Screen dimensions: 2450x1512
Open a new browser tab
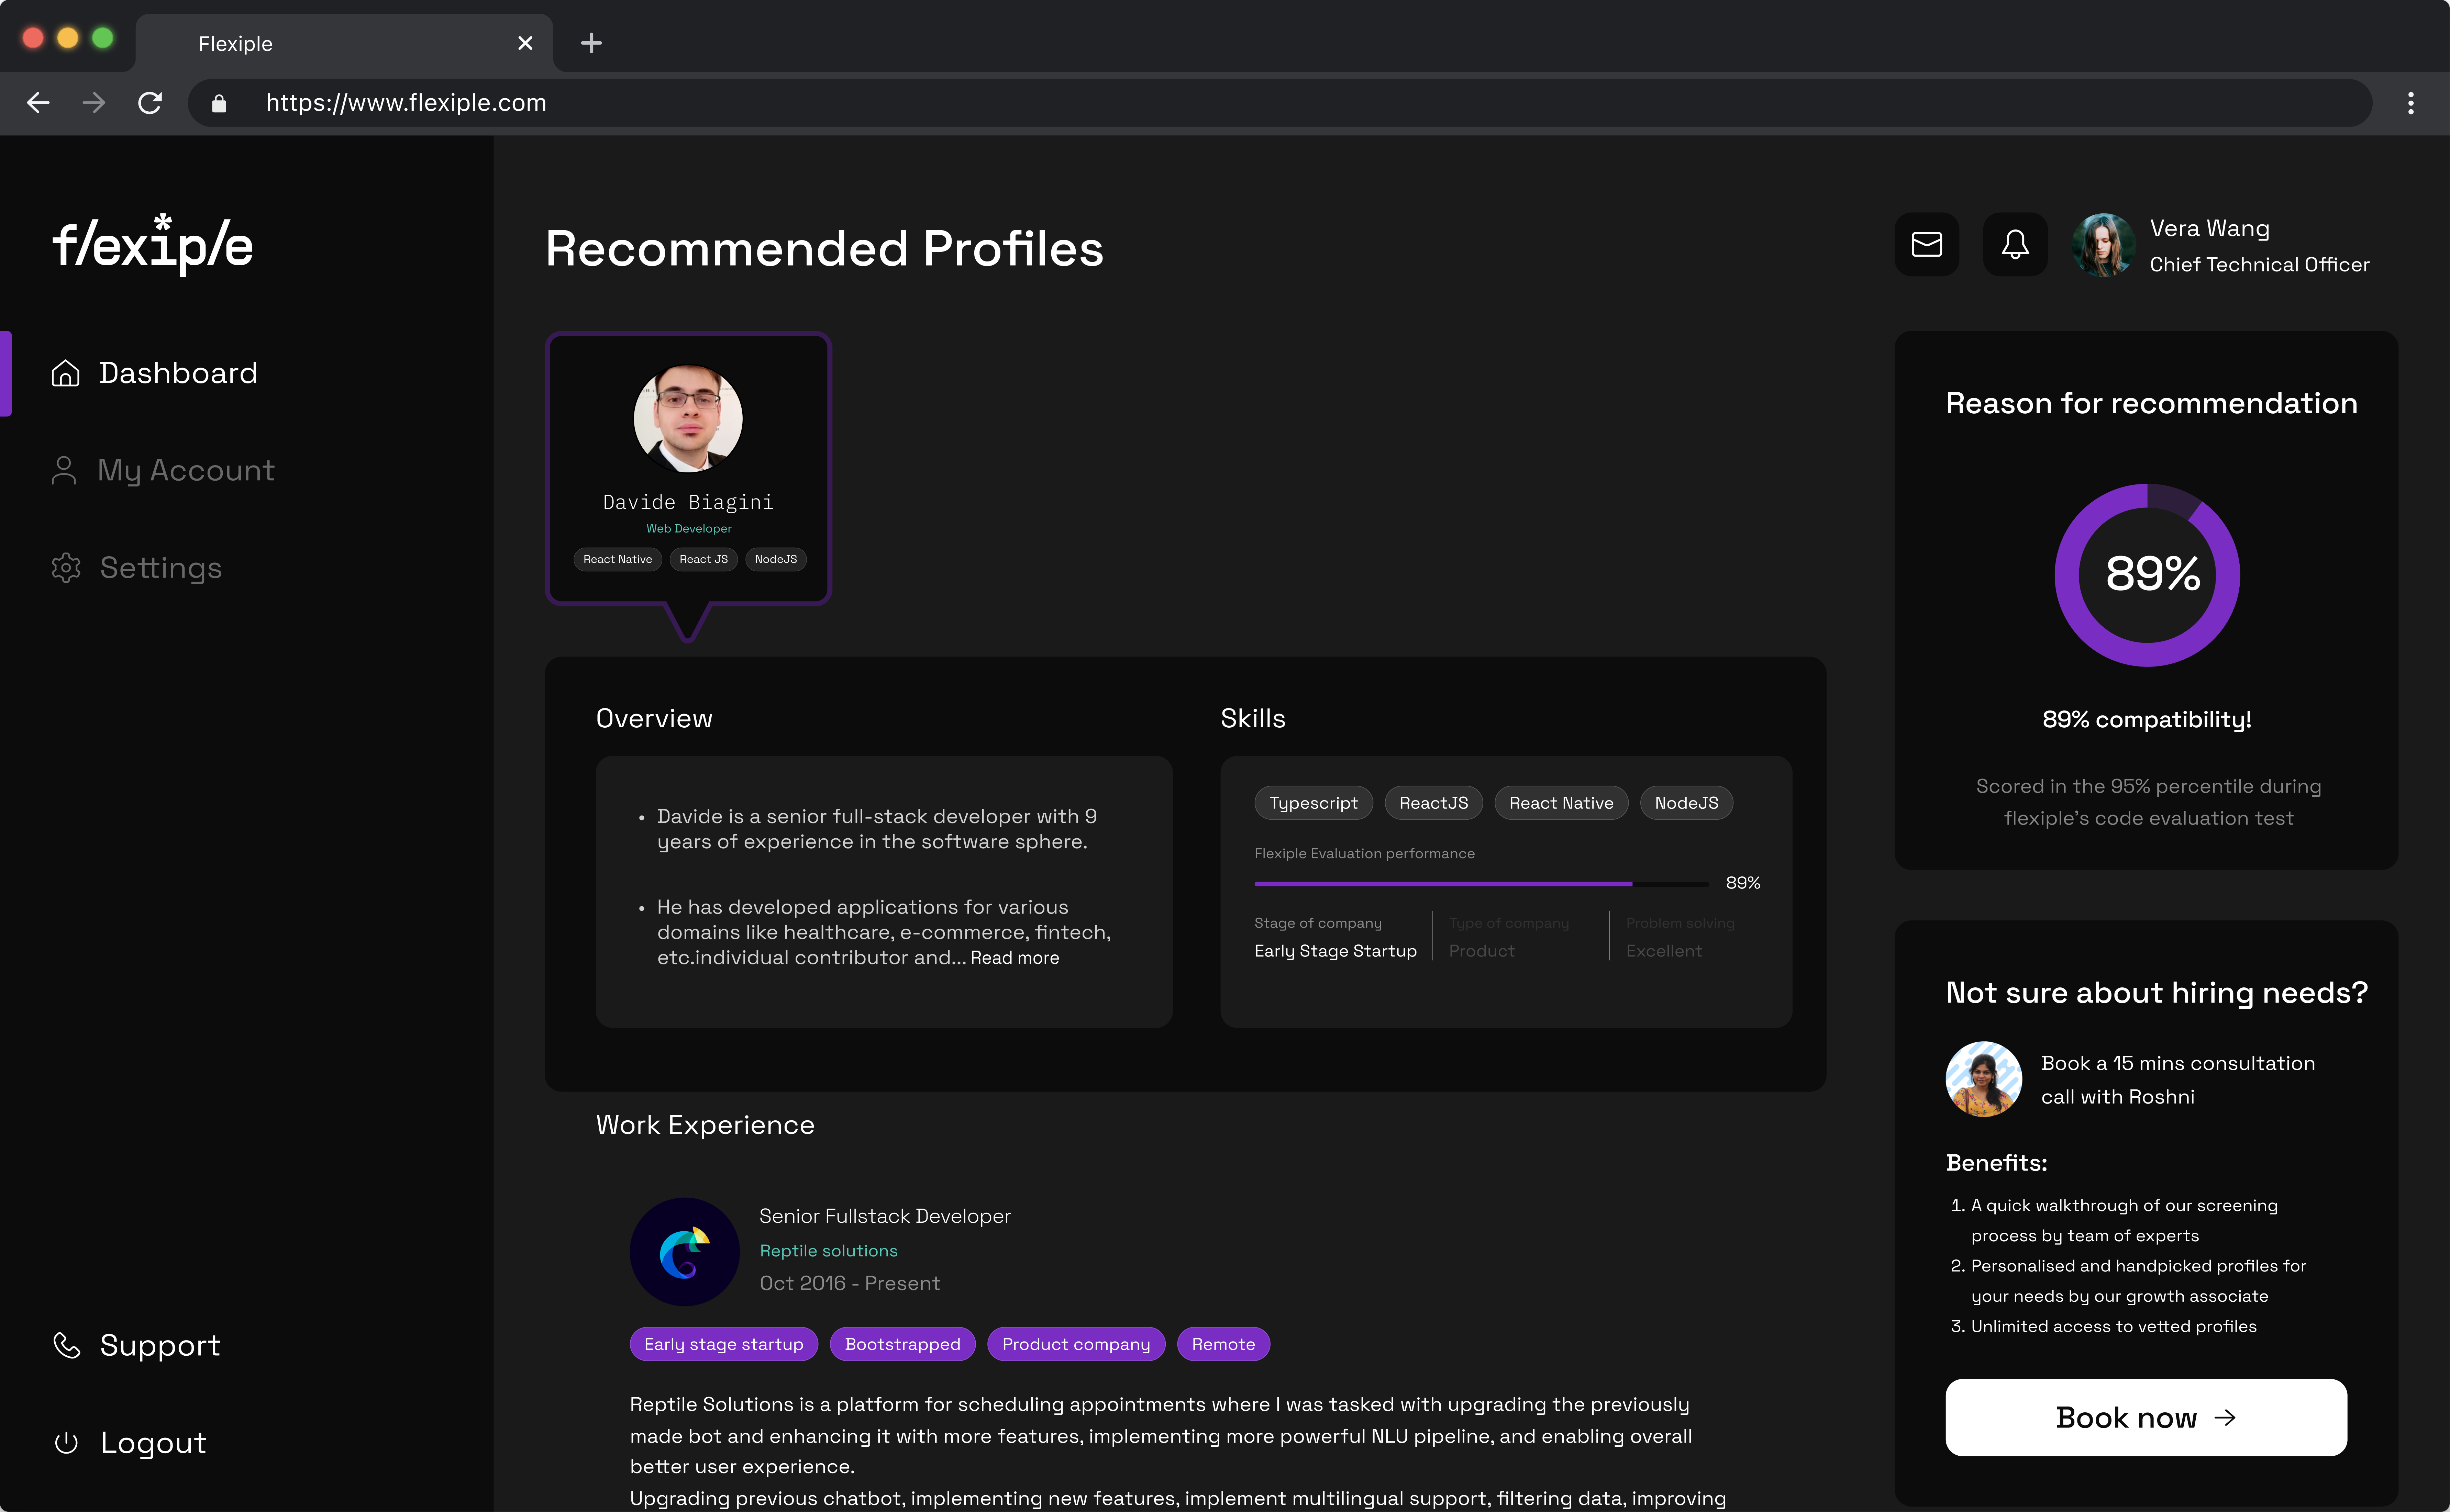(591, 43)
